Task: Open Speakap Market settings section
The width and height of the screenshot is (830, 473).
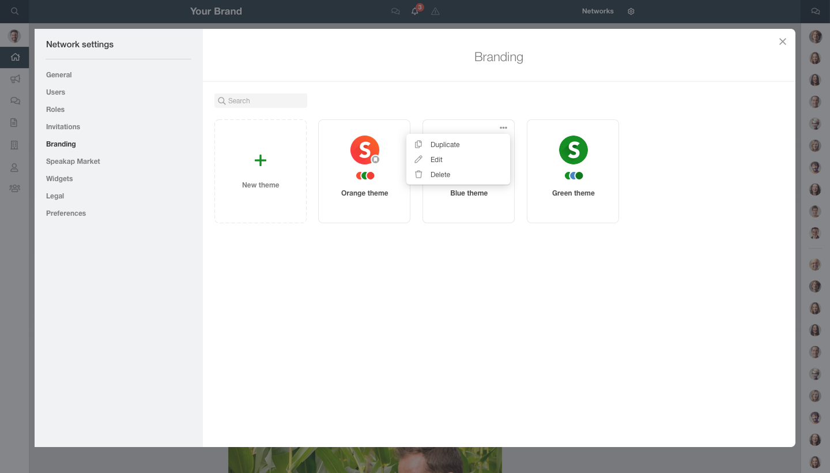Action: (73, 162)
